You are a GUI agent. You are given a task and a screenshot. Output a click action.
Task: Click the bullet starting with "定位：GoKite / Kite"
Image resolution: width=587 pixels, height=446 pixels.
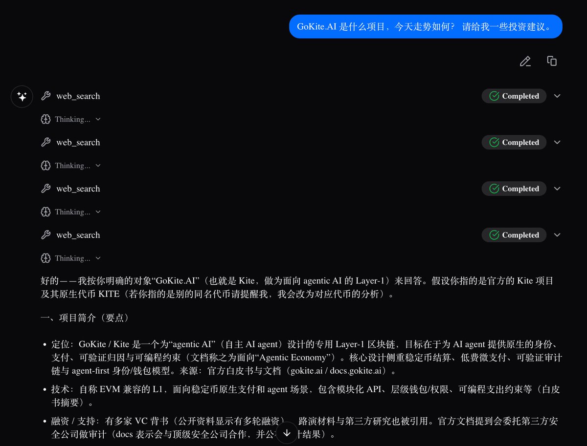click(x=307, y=358)
